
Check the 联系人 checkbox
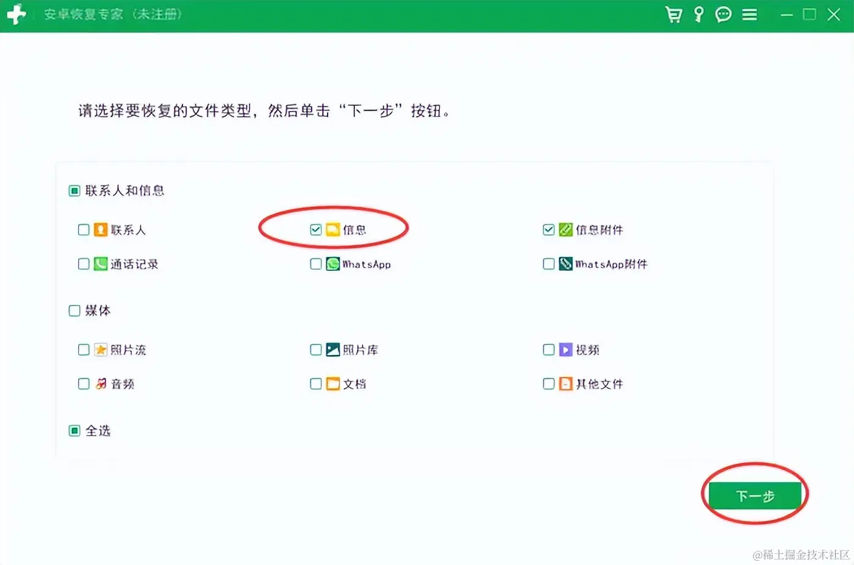pyautogui.click(x=84, y=230)
